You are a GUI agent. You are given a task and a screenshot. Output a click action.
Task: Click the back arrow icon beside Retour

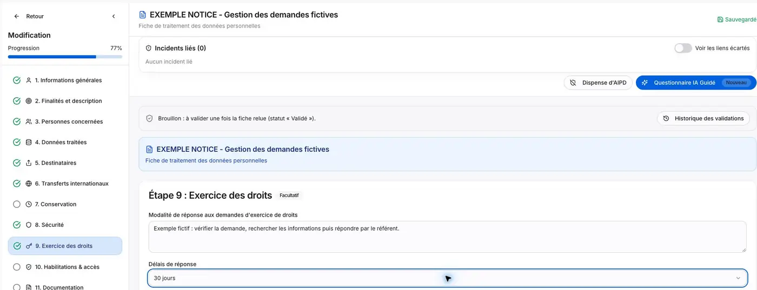(x=17, y=16)
